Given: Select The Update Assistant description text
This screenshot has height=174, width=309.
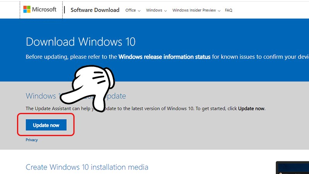Looking at the screenshot, I should 146,109.
